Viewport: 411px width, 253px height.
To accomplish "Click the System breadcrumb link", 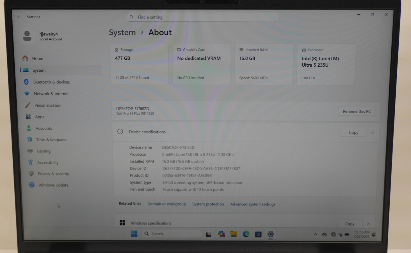I will point(122,32).
